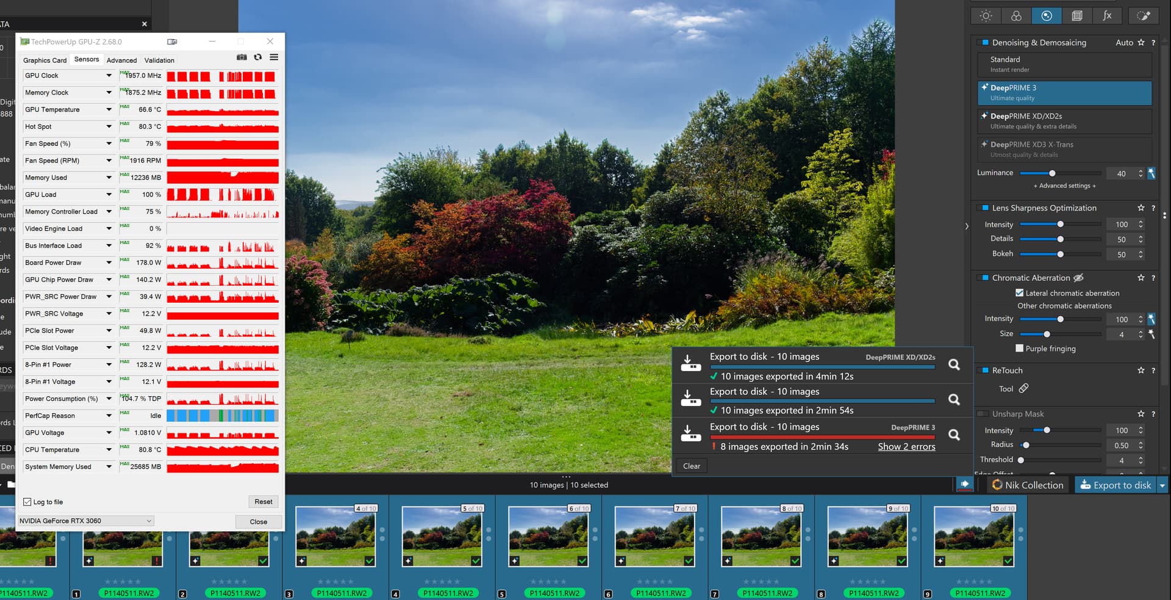Image resolution: width=1171 pixels, height=600 pixels.
Task: Take a GPU-Z screenshot with the camera icon
Action: coord(242,57)
